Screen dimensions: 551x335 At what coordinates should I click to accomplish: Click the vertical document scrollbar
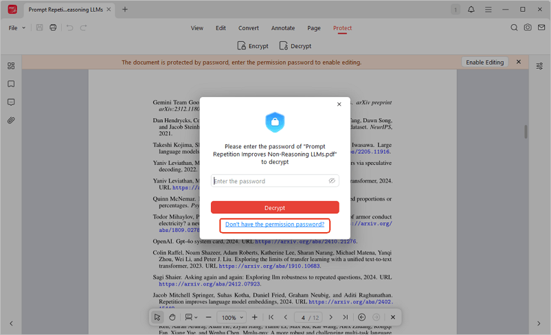(526, 132)
